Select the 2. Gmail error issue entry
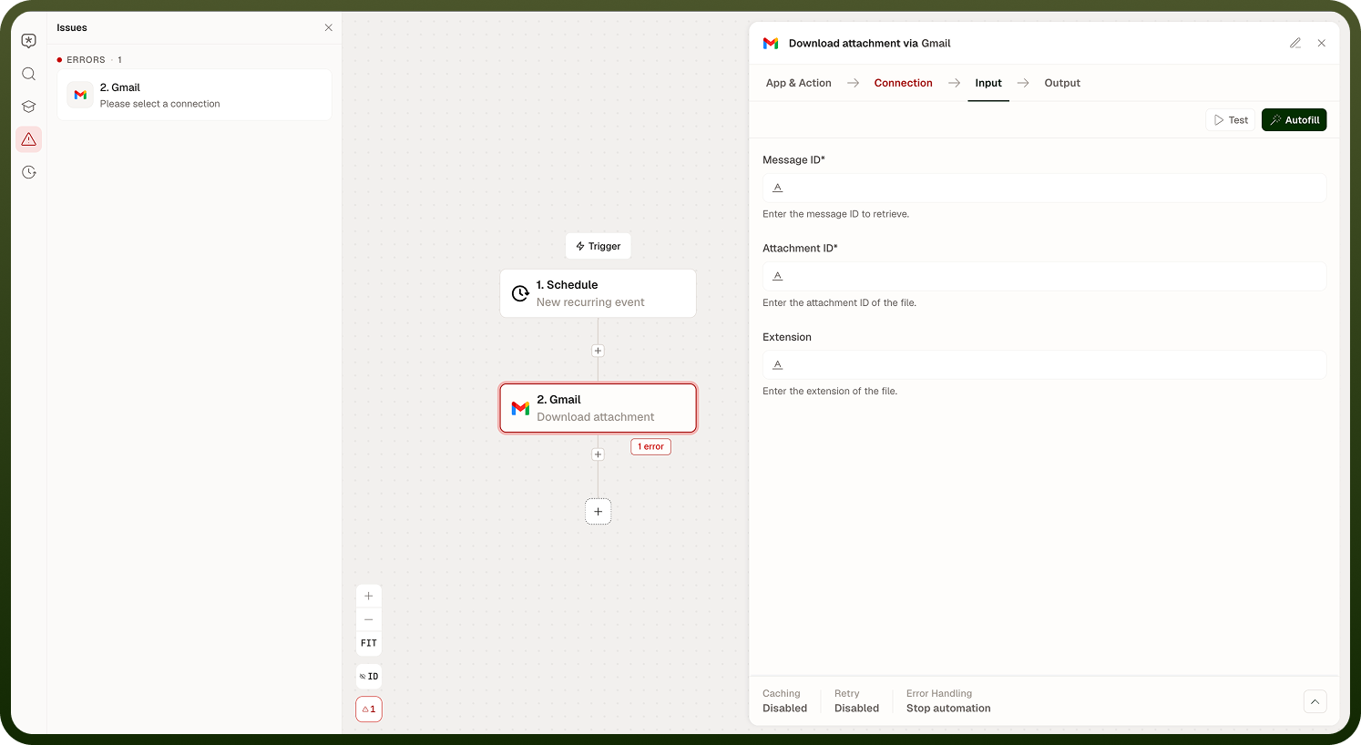The image size is (1361, 745). point(194,95)
